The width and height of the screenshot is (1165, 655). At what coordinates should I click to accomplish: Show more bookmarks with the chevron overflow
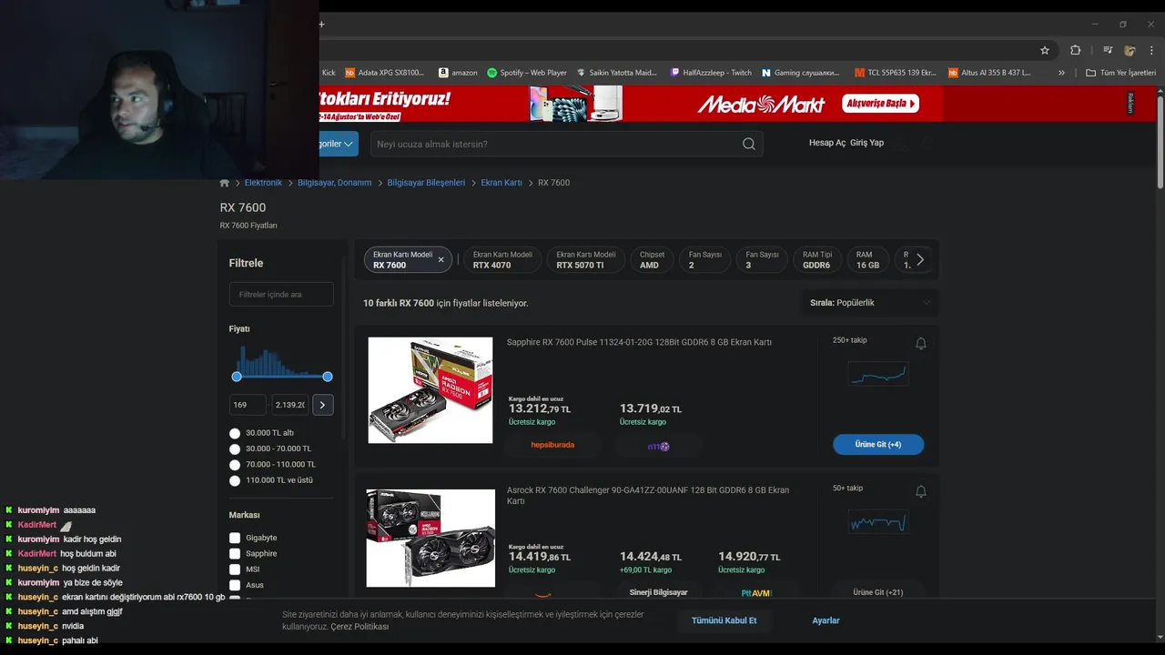(1061, 73)
